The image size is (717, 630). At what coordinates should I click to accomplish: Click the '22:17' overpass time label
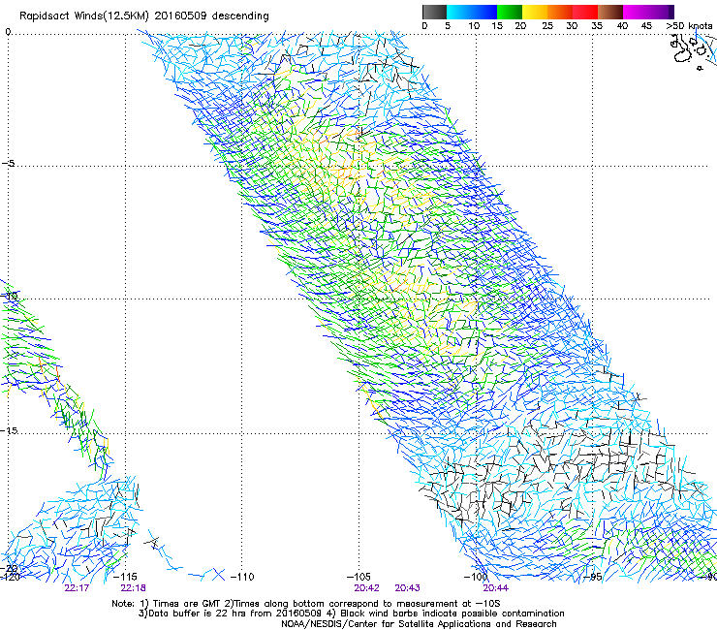[77, 588]
